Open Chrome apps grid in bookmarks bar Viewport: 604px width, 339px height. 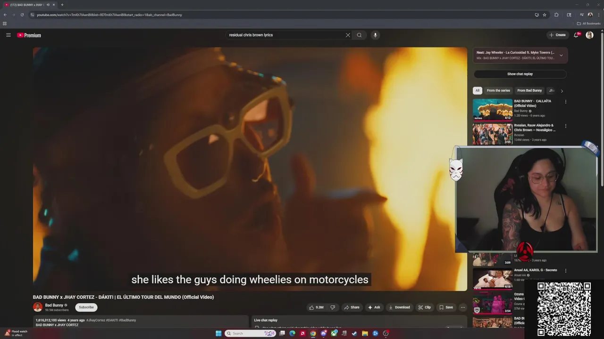coord(5,23)
